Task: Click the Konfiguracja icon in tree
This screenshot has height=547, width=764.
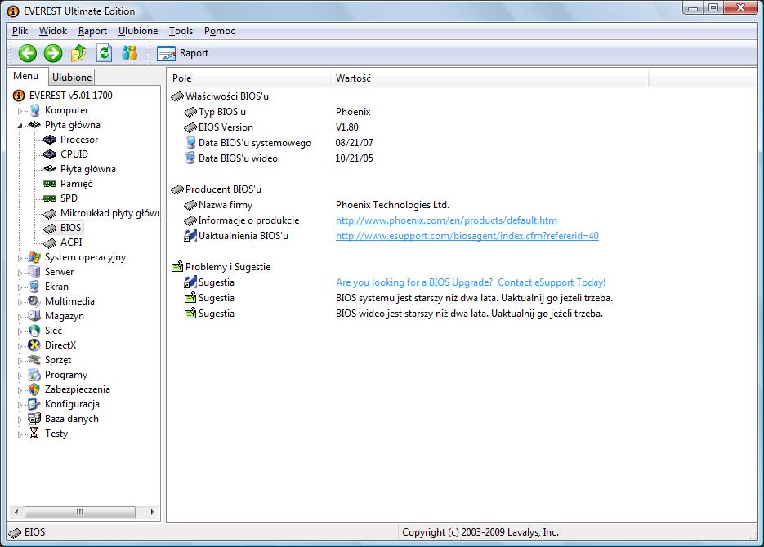Action: point(34,404)
